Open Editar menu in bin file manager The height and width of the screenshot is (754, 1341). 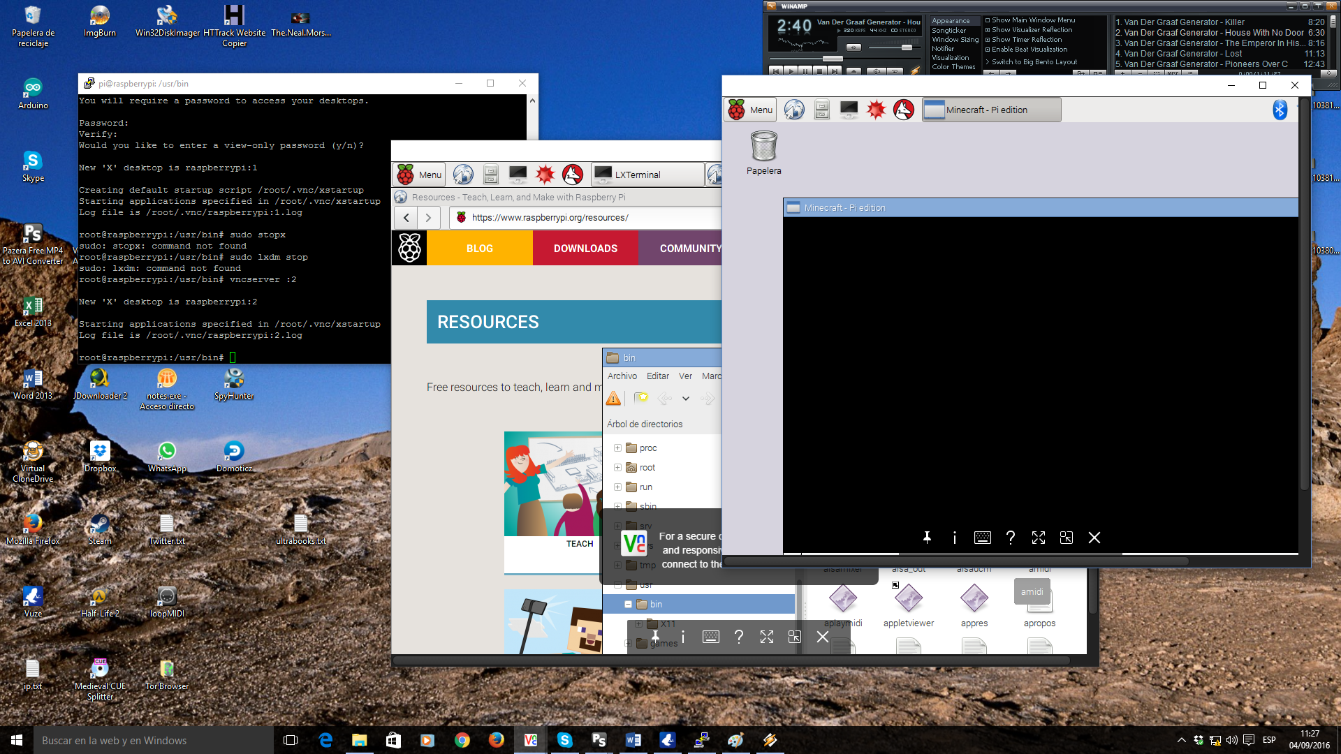pyautogui.click(x=657, y=376)
